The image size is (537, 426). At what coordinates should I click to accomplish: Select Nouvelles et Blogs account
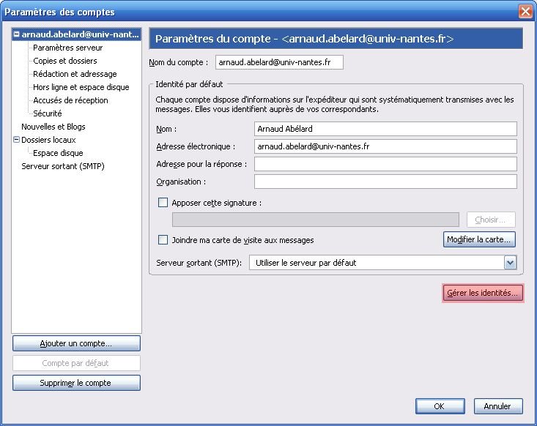click(53, 127)
